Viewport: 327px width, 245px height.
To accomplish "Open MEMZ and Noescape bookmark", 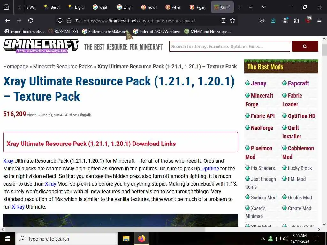I will pos(208,32).
